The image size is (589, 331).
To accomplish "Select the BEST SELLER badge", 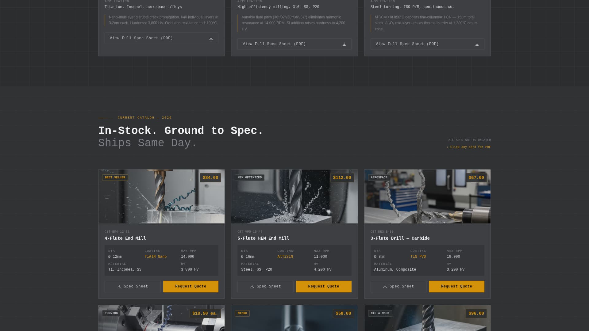I will tap(115, 177).
